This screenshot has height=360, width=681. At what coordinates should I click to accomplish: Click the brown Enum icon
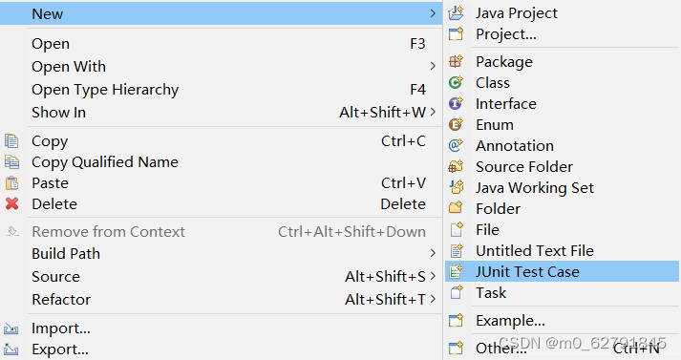[456, 125]
